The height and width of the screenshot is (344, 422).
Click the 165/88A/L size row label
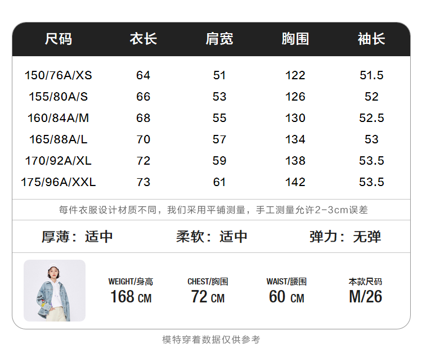coord(59,139)
